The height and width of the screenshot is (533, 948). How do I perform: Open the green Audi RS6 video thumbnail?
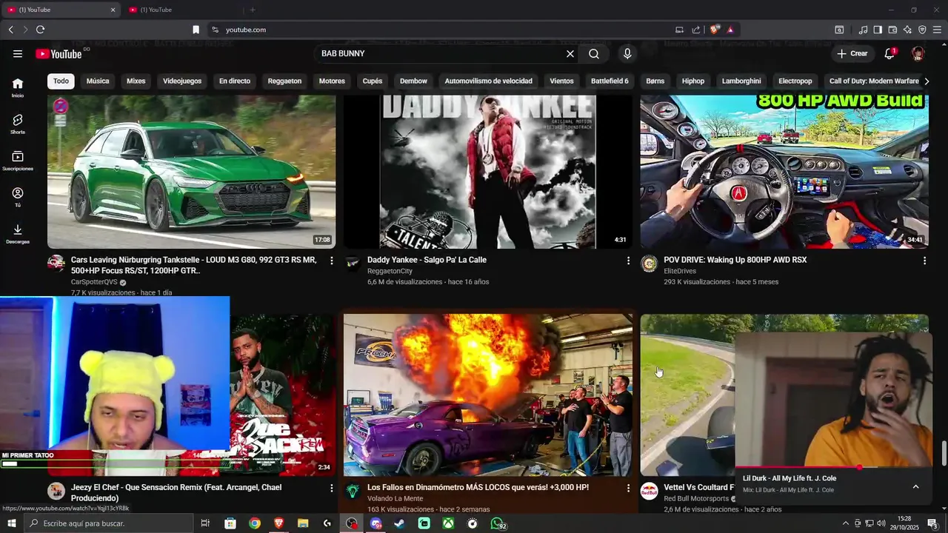click(x=191, y=172)
